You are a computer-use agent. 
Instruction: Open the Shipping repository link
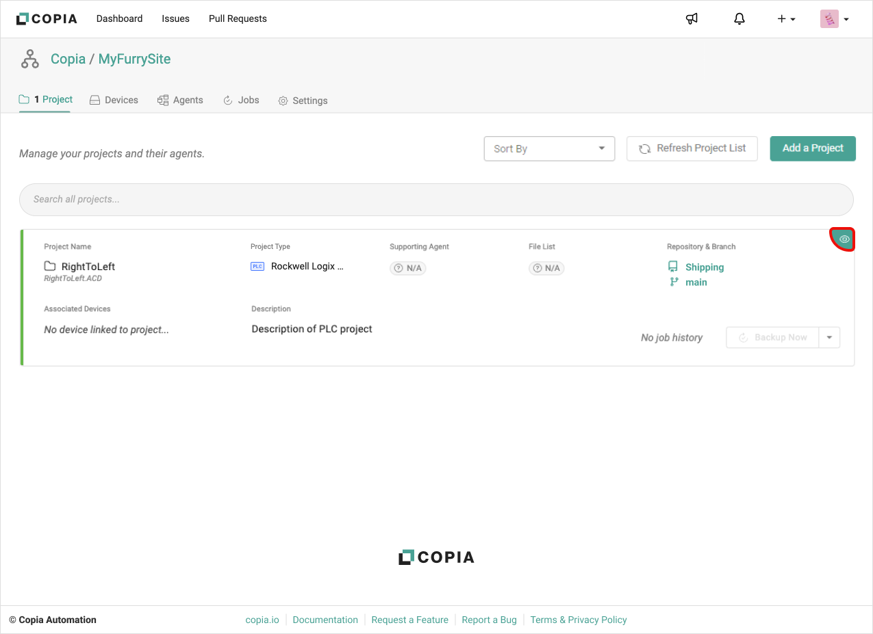pos(705,267)
